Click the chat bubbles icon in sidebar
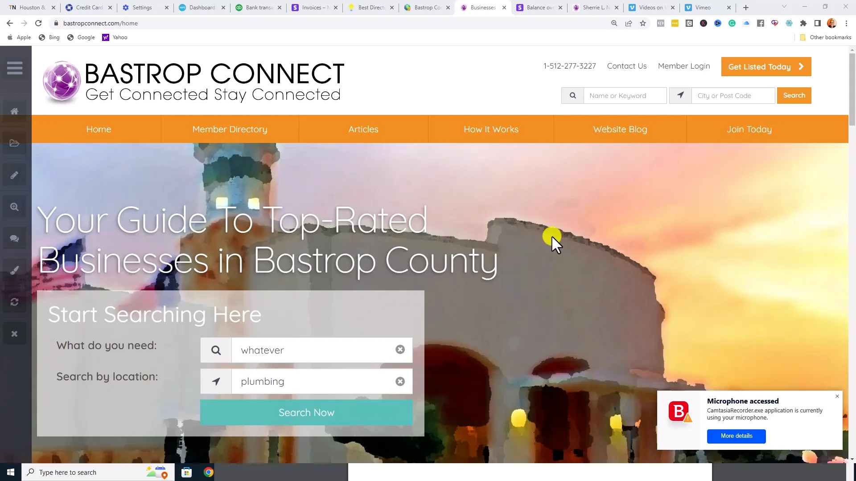The height and width of the screenshot is (481, 856). [14, 238]
